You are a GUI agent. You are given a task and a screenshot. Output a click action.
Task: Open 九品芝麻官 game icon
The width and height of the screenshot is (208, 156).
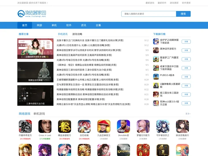coord(104,127)
